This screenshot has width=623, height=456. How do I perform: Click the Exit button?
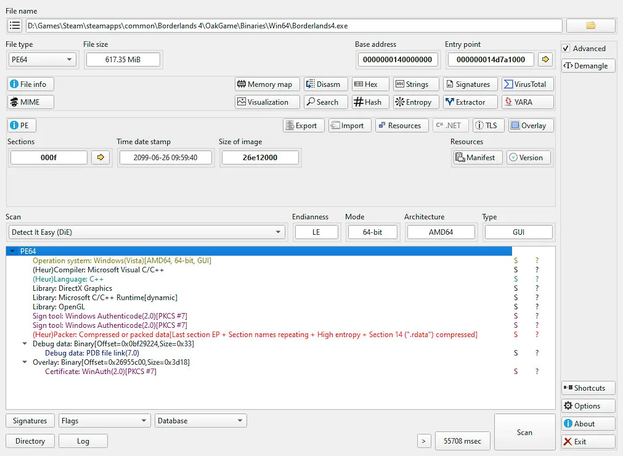pos(588,441)
